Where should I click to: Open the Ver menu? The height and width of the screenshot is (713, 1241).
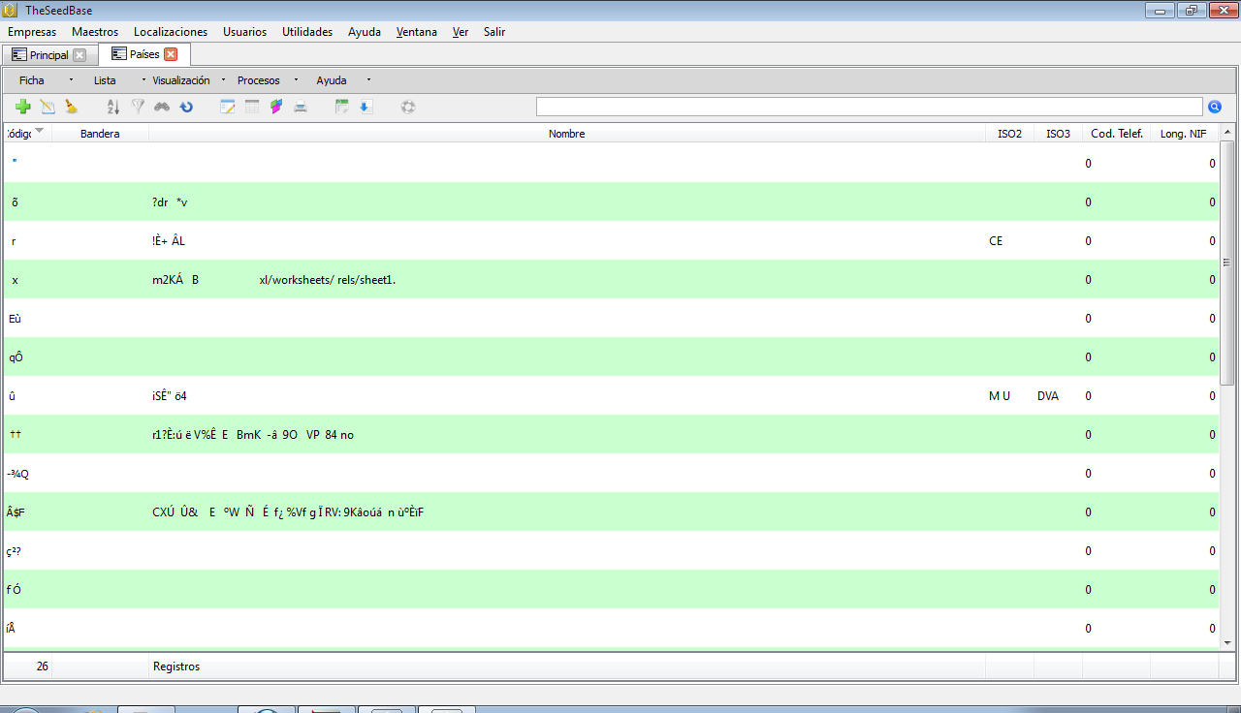pyautogui.click(x=461, y=32)
